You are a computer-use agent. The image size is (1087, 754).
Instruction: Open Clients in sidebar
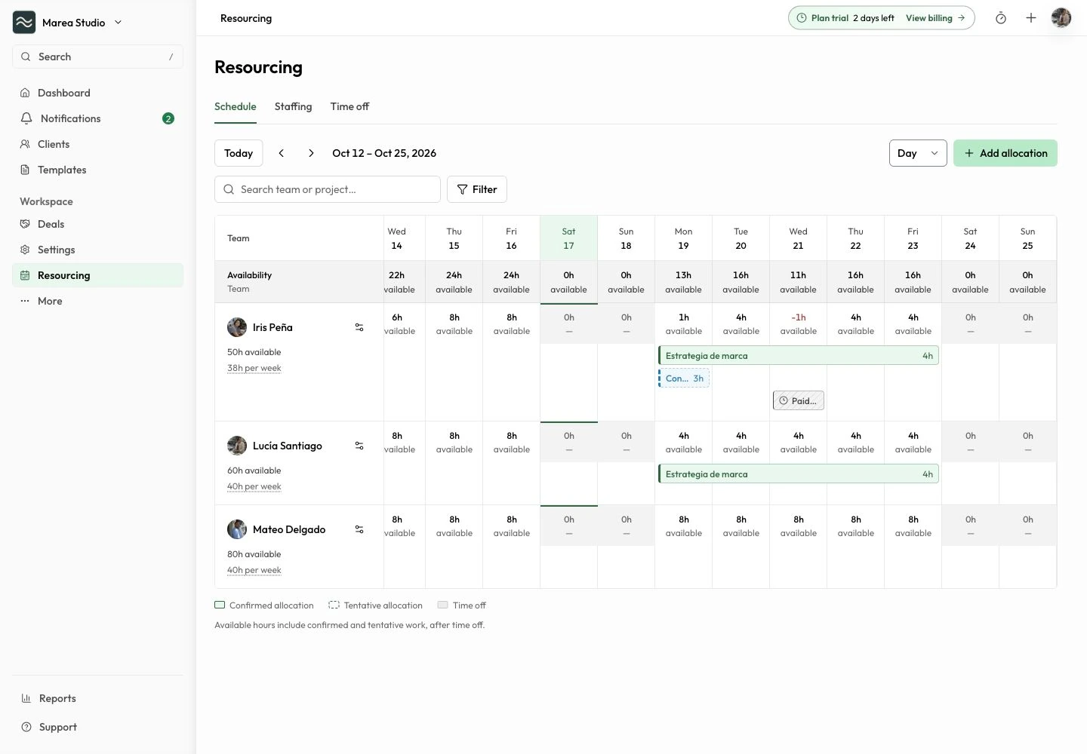click(97, 144)
